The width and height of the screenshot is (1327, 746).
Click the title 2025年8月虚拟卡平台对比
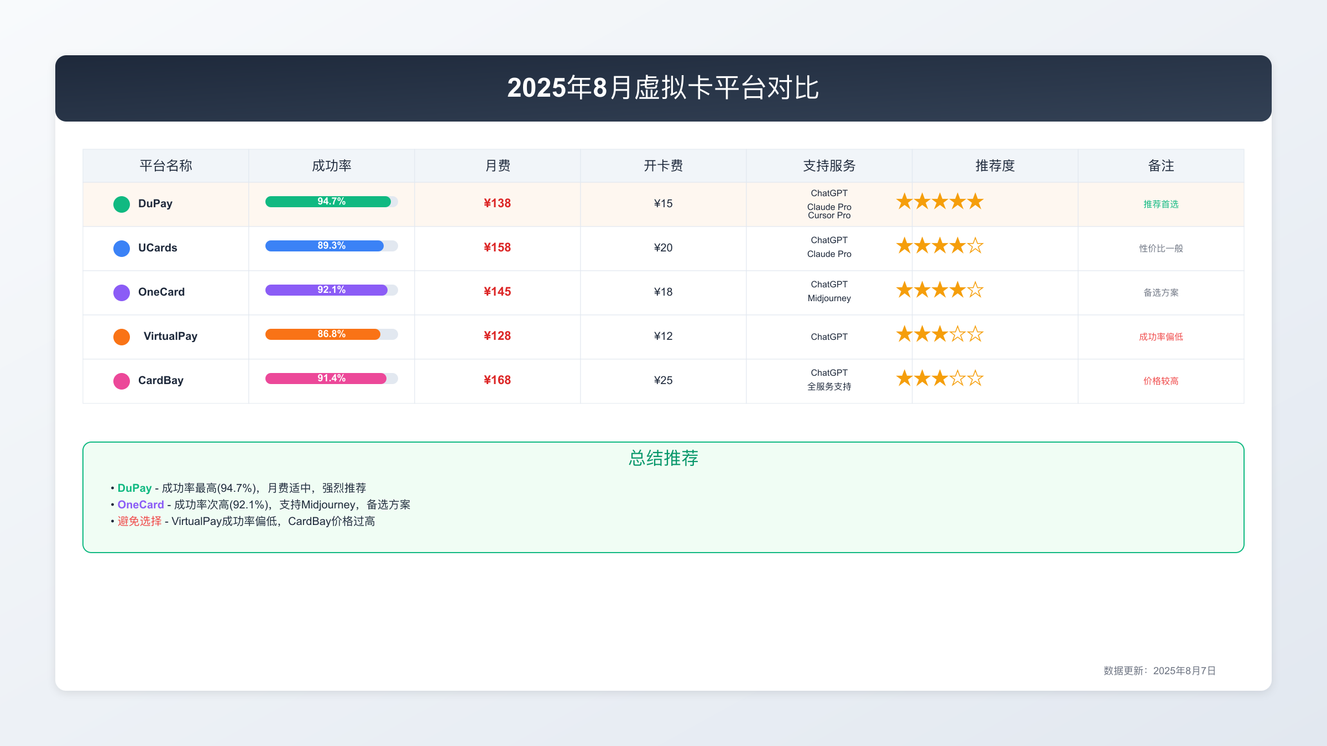pos(663,88)
